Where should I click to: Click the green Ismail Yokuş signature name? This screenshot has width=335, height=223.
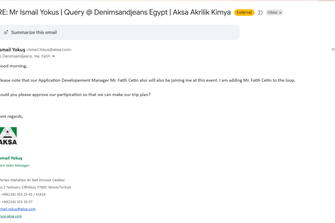(11, 158)
